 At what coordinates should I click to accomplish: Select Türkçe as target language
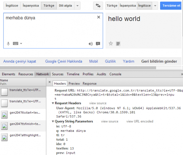(112, 5)
